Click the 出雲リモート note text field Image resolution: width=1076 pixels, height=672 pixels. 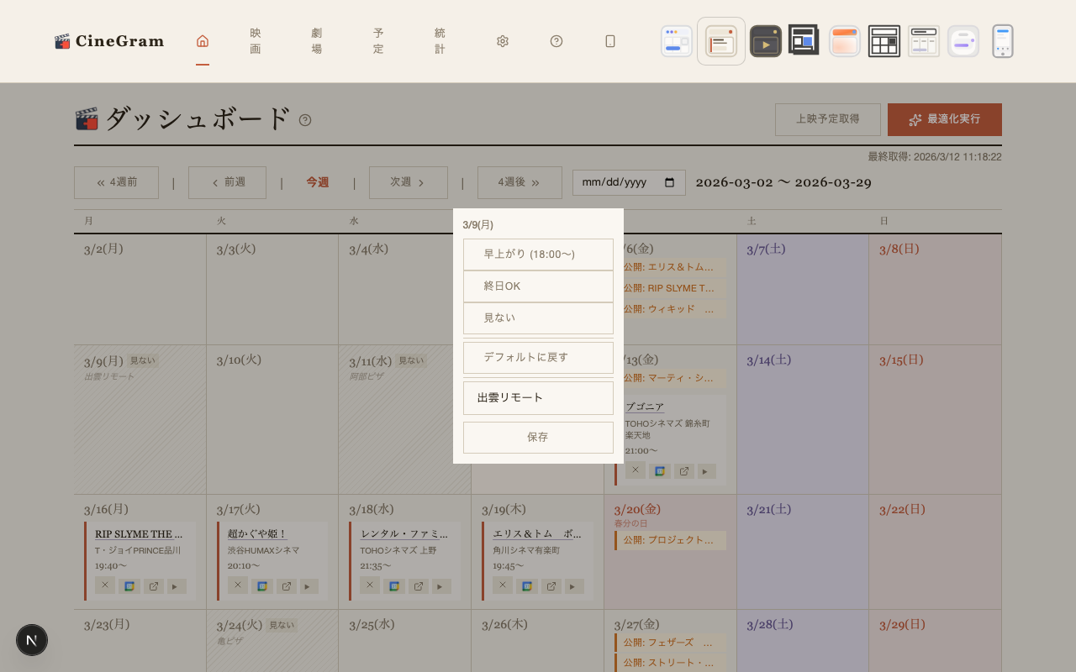click(538, 398)
